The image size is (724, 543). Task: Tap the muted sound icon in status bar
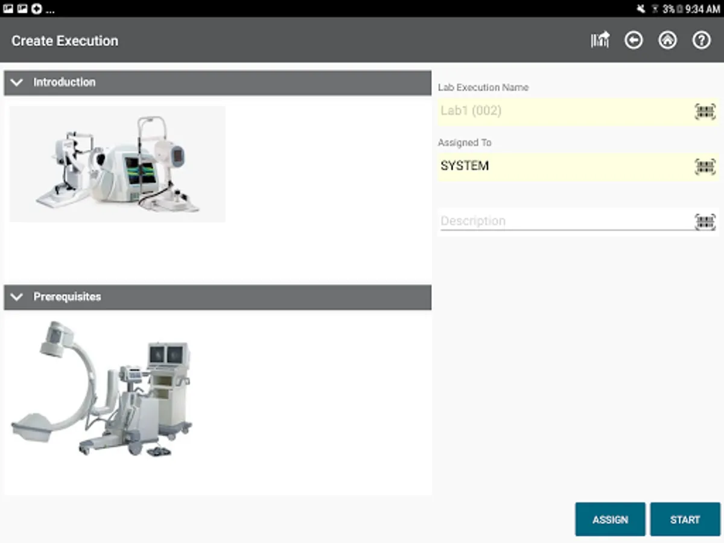point(641,9)
